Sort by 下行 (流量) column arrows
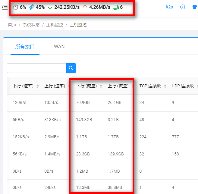 coord(101,86)
